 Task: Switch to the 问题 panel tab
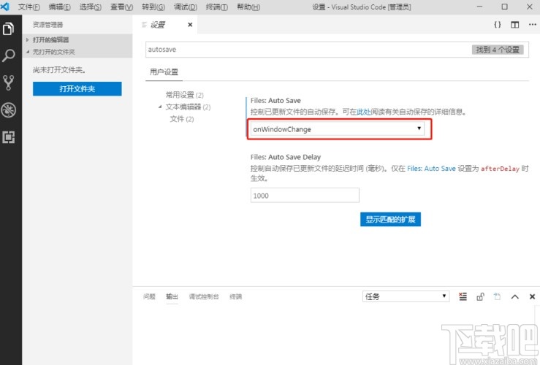pos(149,296)
